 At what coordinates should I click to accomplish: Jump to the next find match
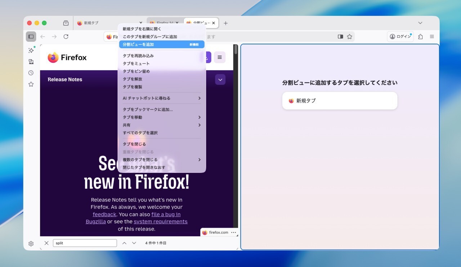[134, 243]
